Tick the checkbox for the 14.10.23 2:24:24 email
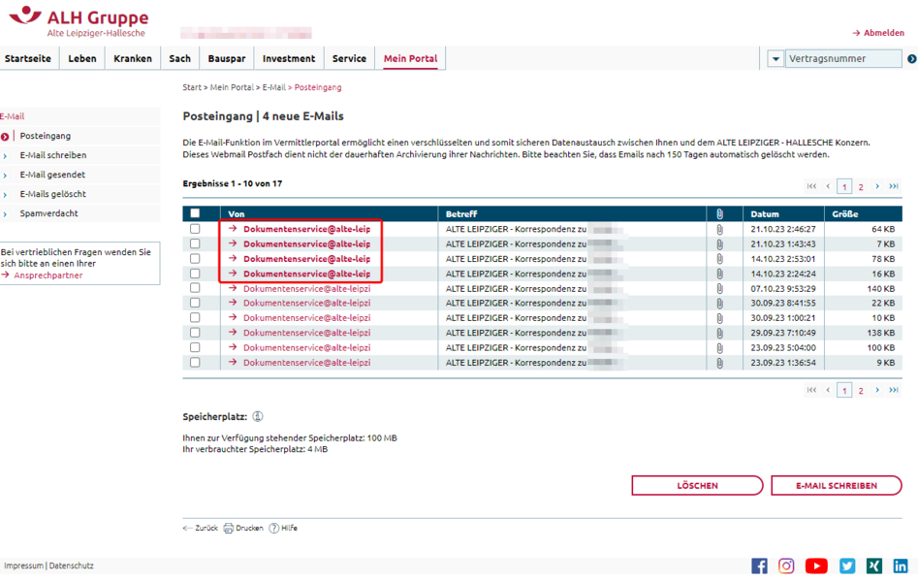Screen dimensions: 918x582 point(195,274)
